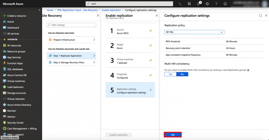The image size is (269, 140).
Task: Open Step 1: Replicate Application
Action: tap(71, 56)
